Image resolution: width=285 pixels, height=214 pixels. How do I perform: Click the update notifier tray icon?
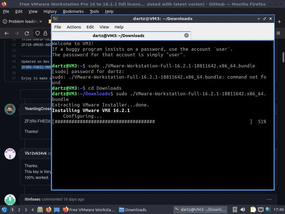[x=267, y=209]
